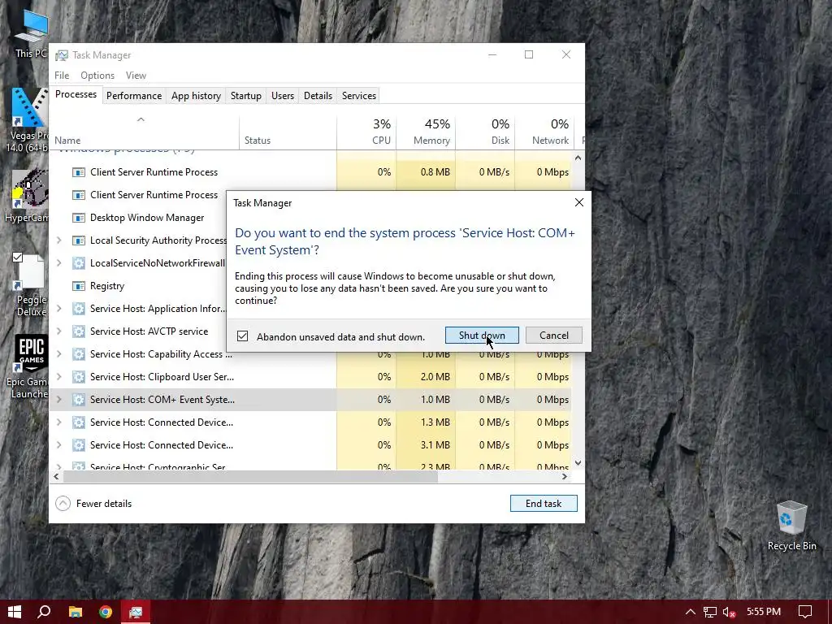Viewport: 832px width, 624px height.
Task: Open taskbar Search
Action: point(44,612)
